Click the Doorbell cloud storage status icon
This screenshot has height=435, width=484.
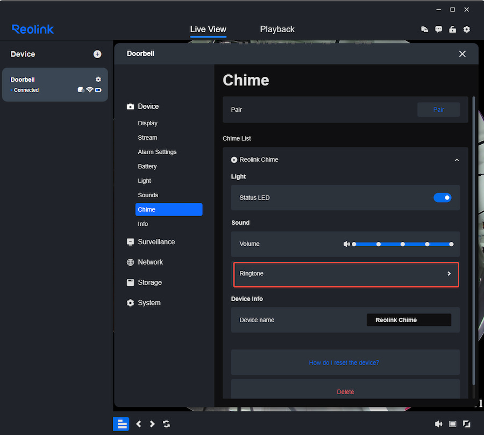point(81,90)
